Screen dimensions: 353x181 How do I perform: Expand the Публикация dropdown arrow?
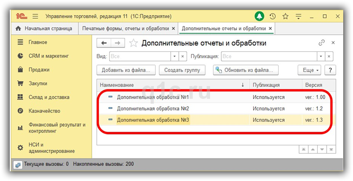[321, 56]
